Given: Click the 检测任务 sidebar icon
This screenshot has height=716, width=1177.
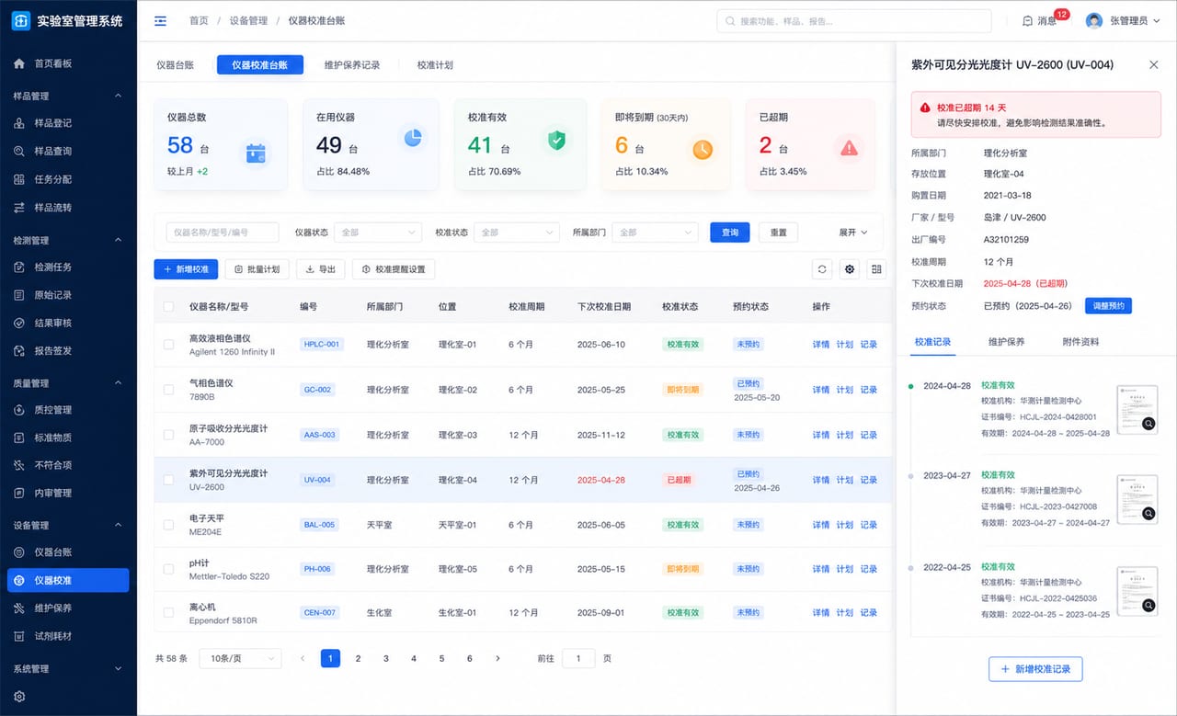Looking at the screenshot, I should 19,267.
